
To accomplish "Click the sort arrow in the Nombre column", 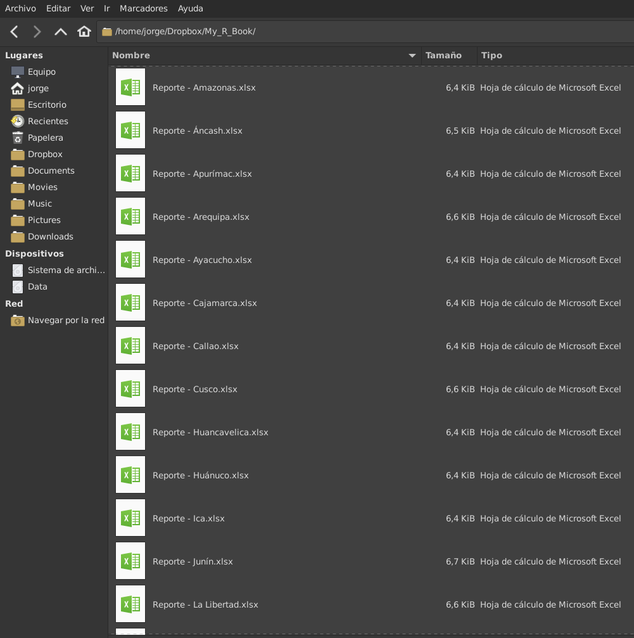I will pyautogui.click(x=412, y=56).
